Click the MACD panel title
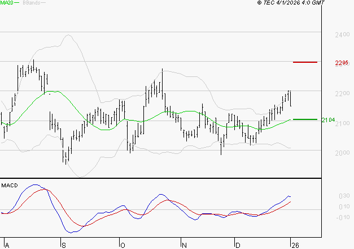 [10, 186]
